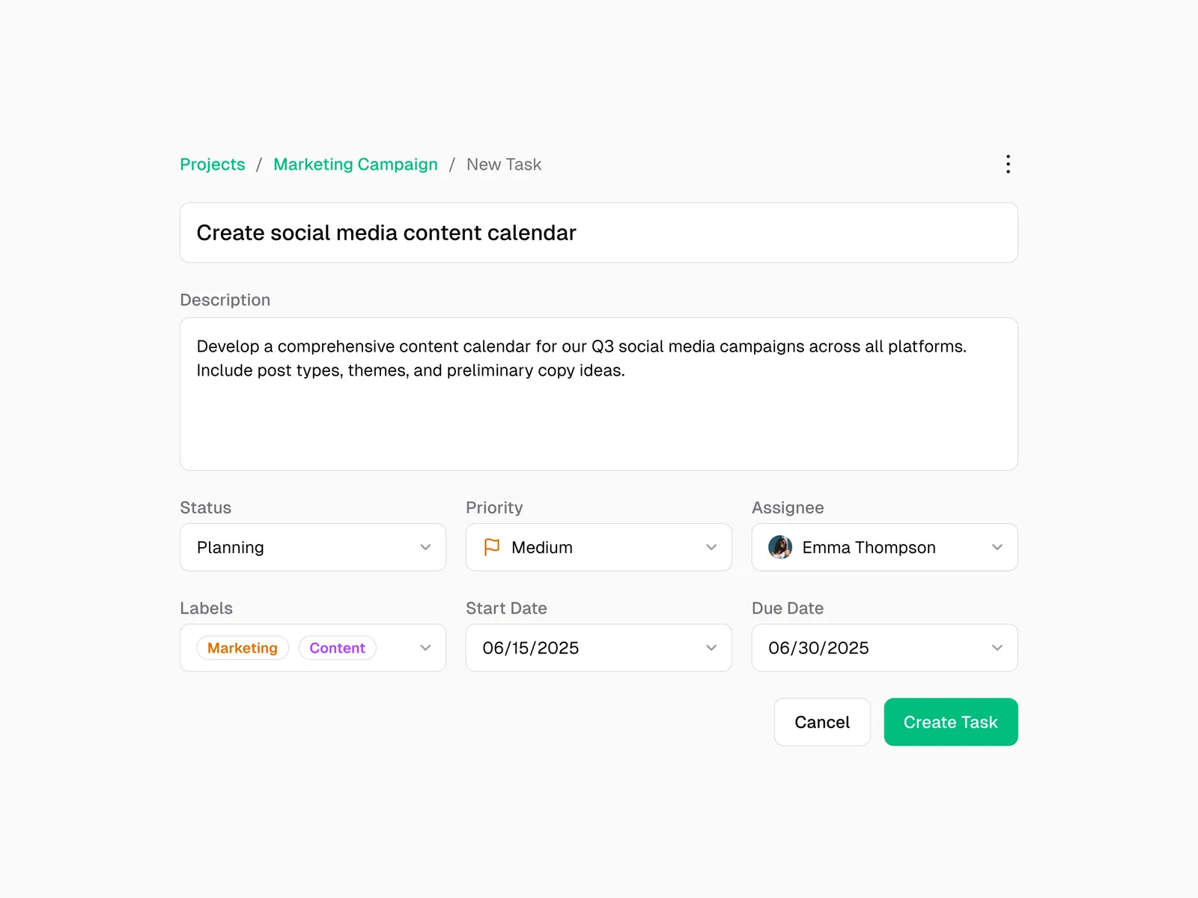Click Emma Thompson's avatar picture

780,547
